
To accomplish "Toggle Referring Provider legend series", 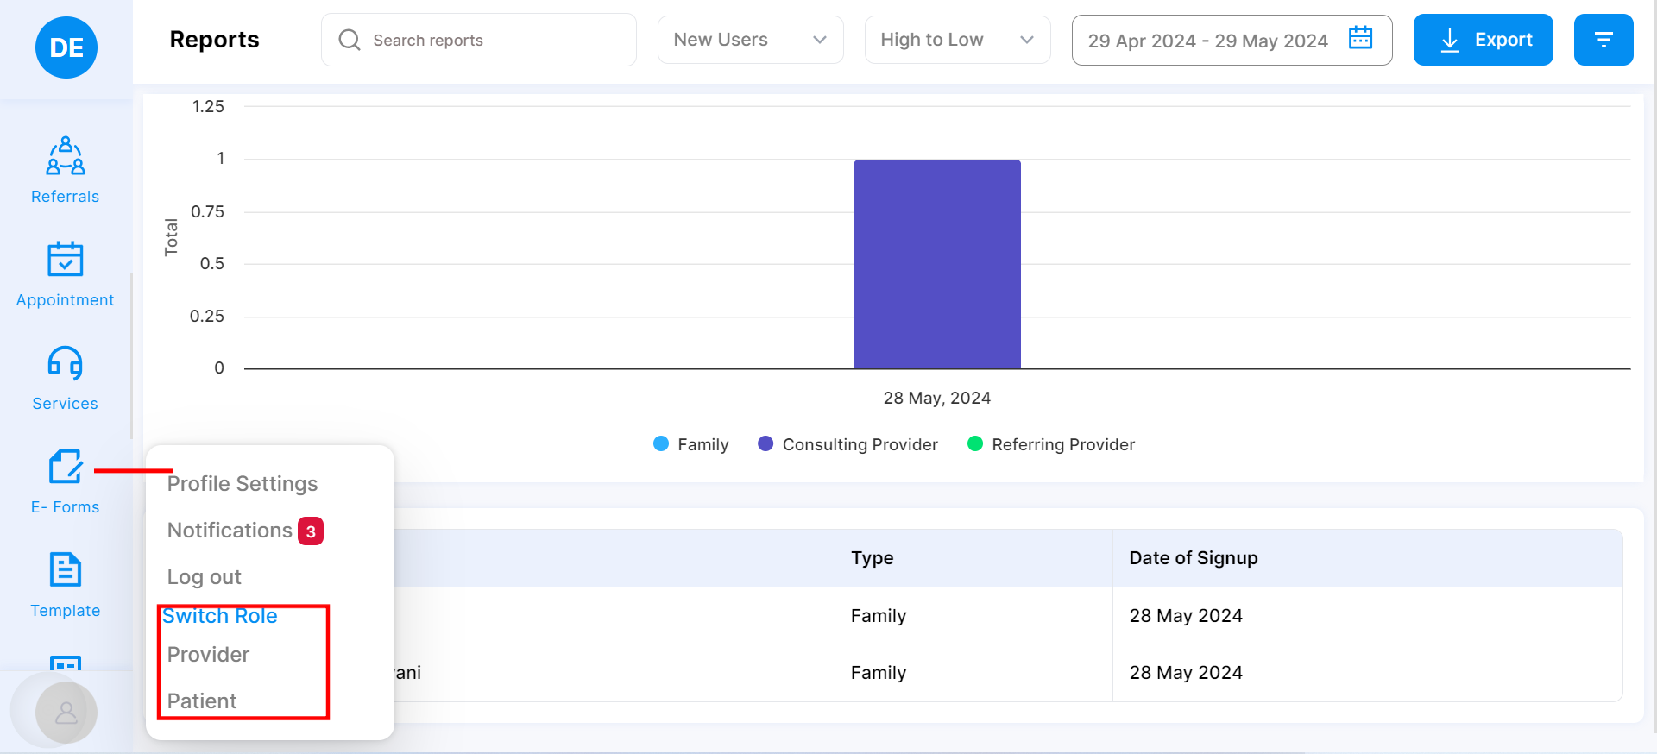I will tap(1051, 444).
